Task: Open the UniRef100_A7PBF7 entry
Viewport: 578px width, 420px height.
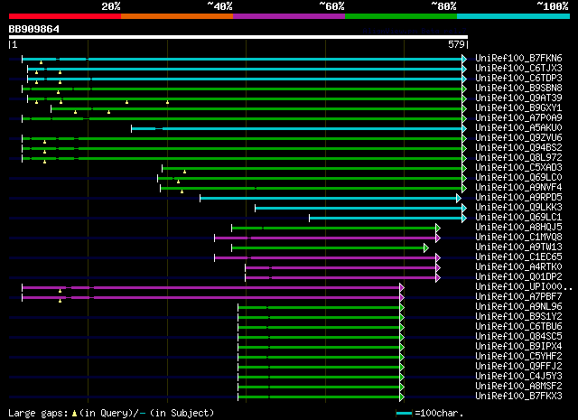Action: [x=518, y=297]
